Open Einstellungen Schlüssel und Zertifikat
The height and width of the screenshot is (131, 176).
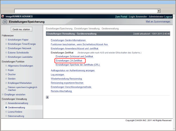pos(74,56)
